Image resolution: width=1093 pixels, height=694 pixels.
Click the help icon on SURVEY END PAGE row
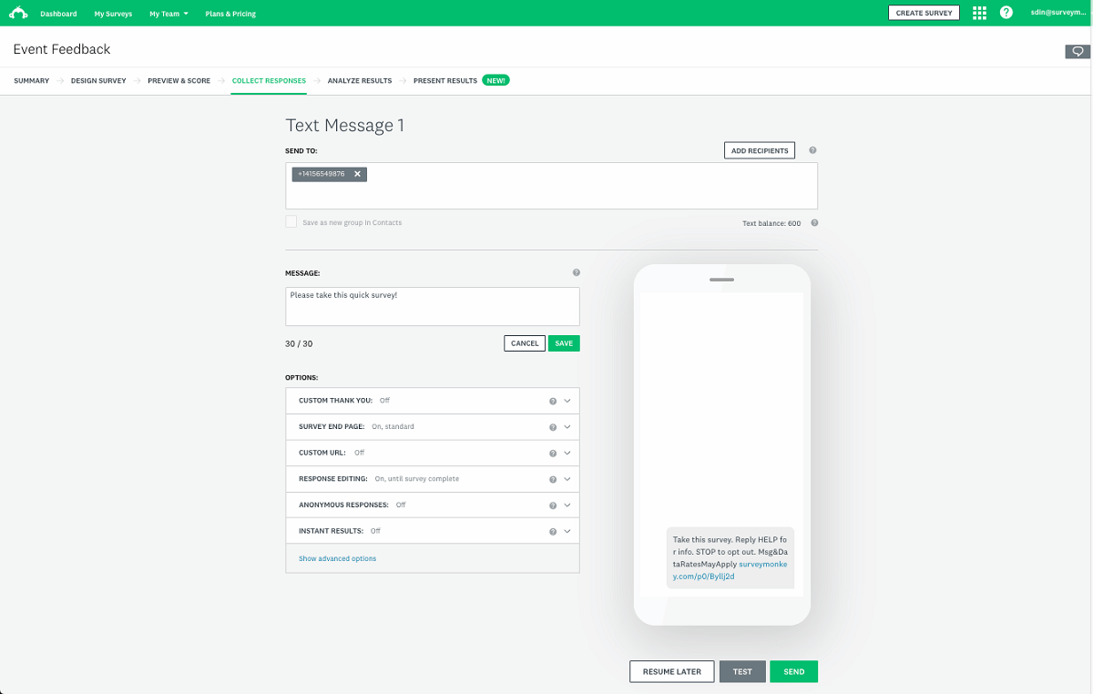[x=552, y=426]
